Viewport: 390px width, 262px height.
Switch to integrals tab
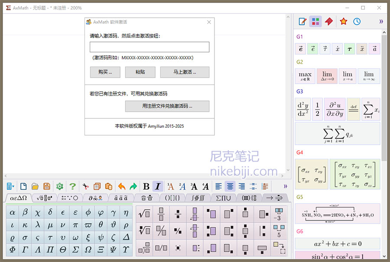click(198, 198)
